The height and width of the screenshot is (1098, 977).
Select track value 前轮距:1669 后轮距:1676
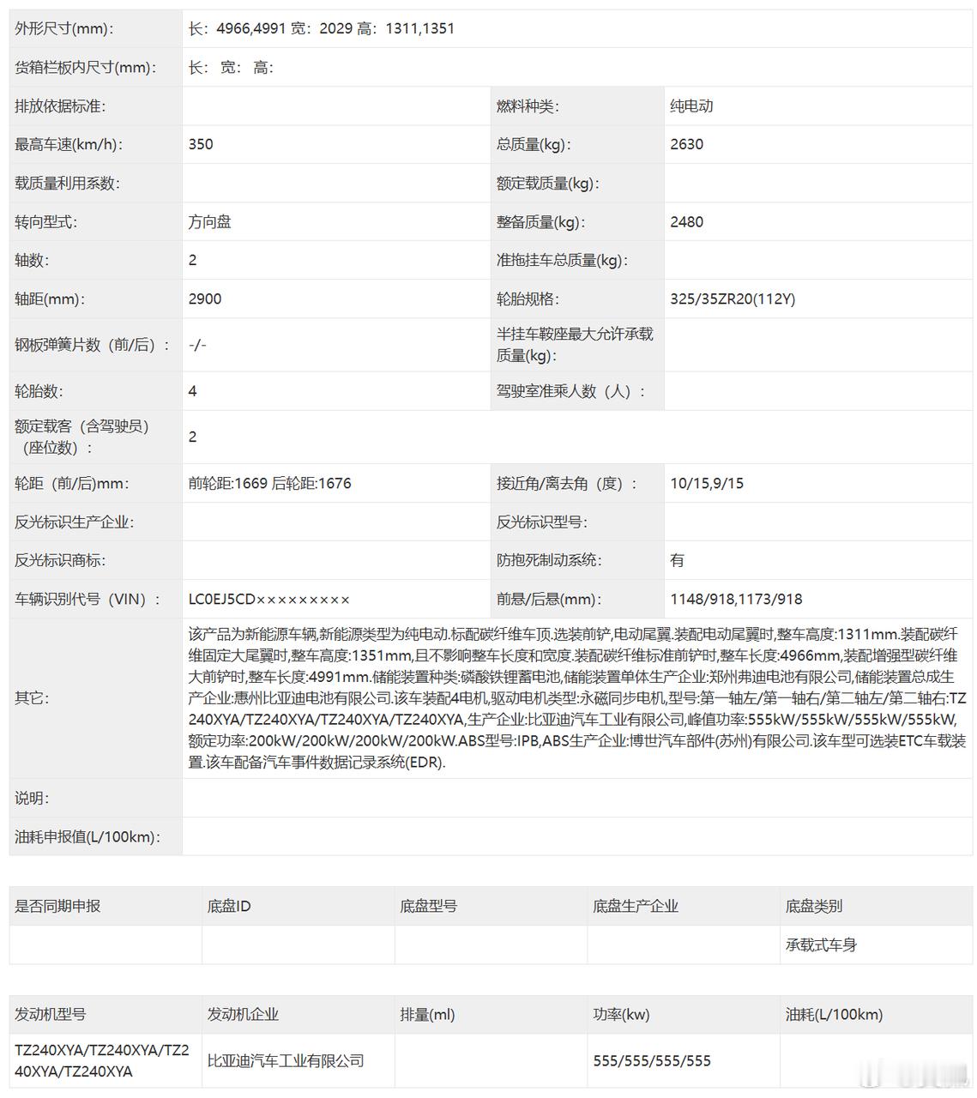(x=270, y=483)
